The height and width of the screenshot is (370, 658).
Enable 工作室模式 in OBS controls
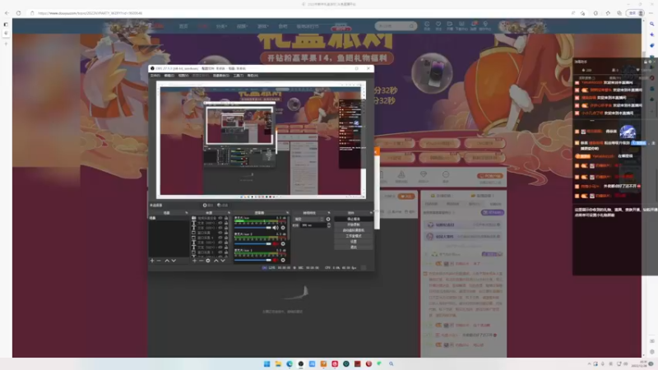coord(354,236)
